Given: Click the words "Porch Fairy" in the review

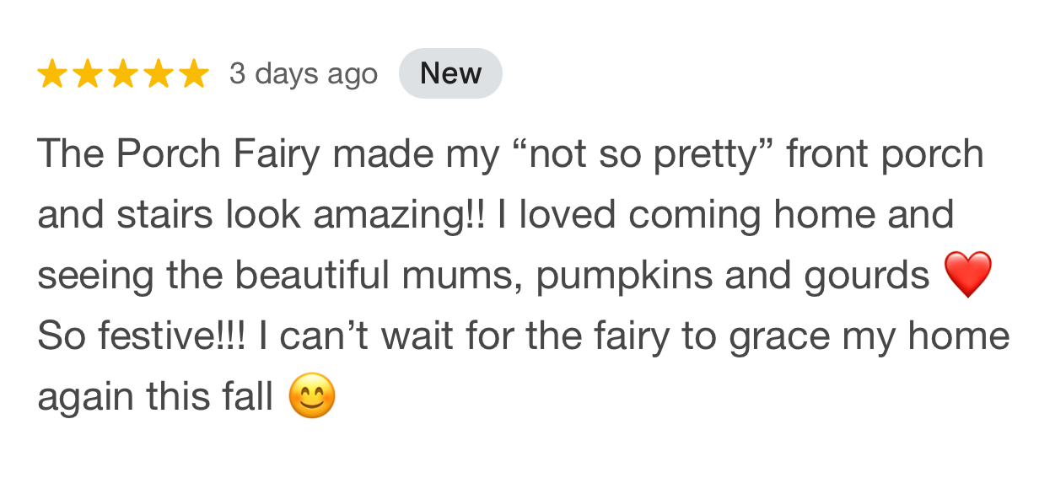Looking at the screenshot, I should tap(219, 154).
